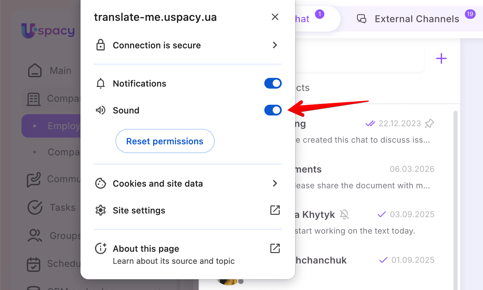Image resolution: width=483 pixels, height=290 pixels.
Task: Click the pin icon on the 22.12.2023 chat
Action: point(429,124)
